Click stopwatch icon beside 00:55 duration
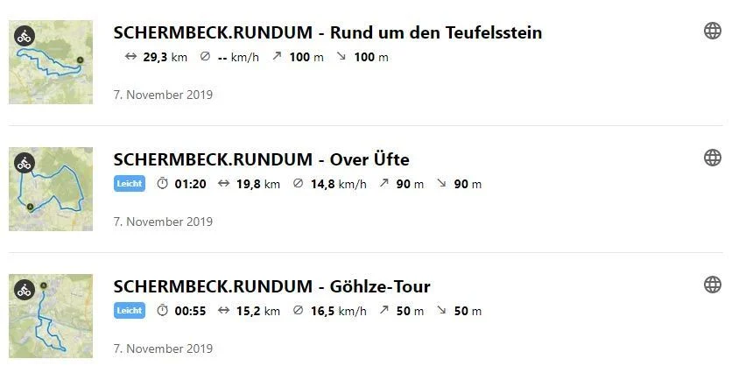The height and width of the screenshot is (373, 753). tap(163, 311)
